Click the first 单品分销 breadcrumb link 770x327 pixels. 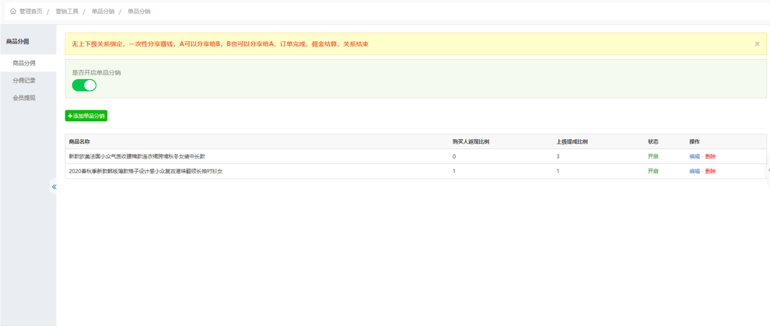pos(103,12)
